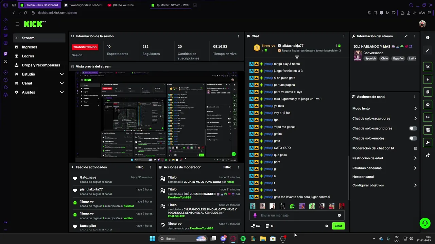435x244 pixels.
Task: Expand the Ajustes sidebar section
Action: [39, 92]
